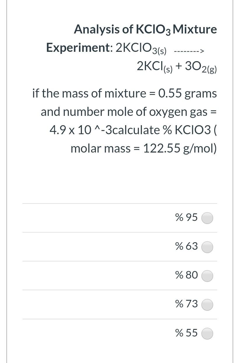
Task: Click the Analysis of KClO3 Mixture title
Action: 145,29
